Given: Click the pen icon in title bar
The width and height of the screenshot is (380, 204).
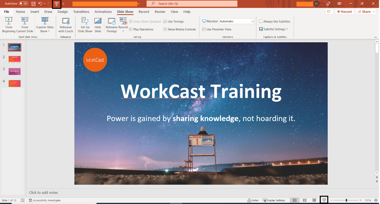Looking at the screenshot, I should click(328, 4).
